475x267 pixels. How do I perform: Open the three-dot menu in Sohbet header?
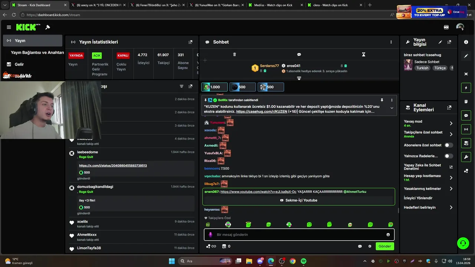(391, 42)
